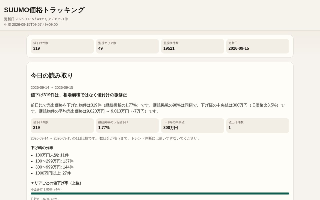Click the エリアごとの値下げ率（上位） subheading

coord(57,183)
